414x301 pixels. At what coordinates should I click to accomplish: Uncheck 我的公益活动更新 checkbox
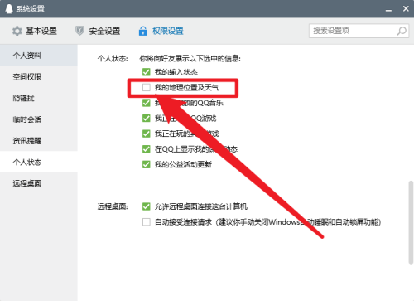(147, 164)
